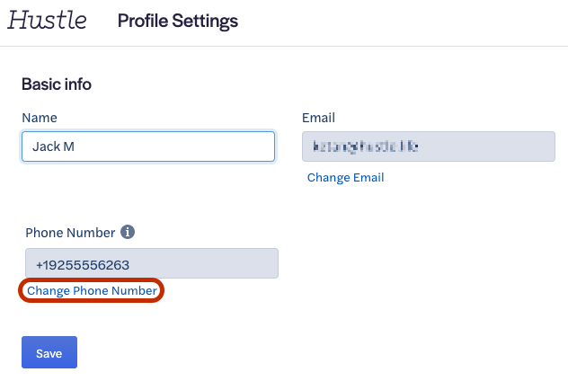Click the +19255556263 phone number text
This screenshot has width=568, height=381.
tap(83, 265)
